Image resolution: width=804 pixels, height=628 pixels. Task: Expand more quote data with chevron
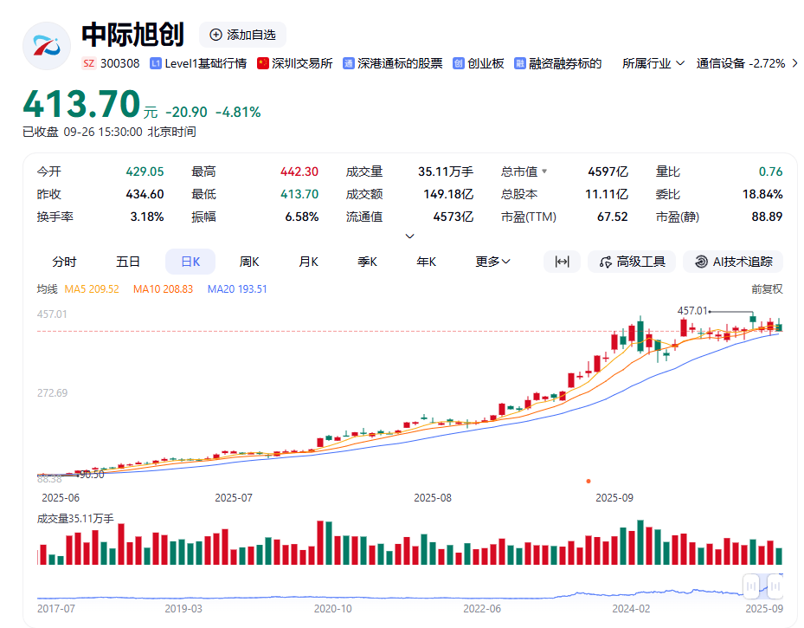[410, 236]
